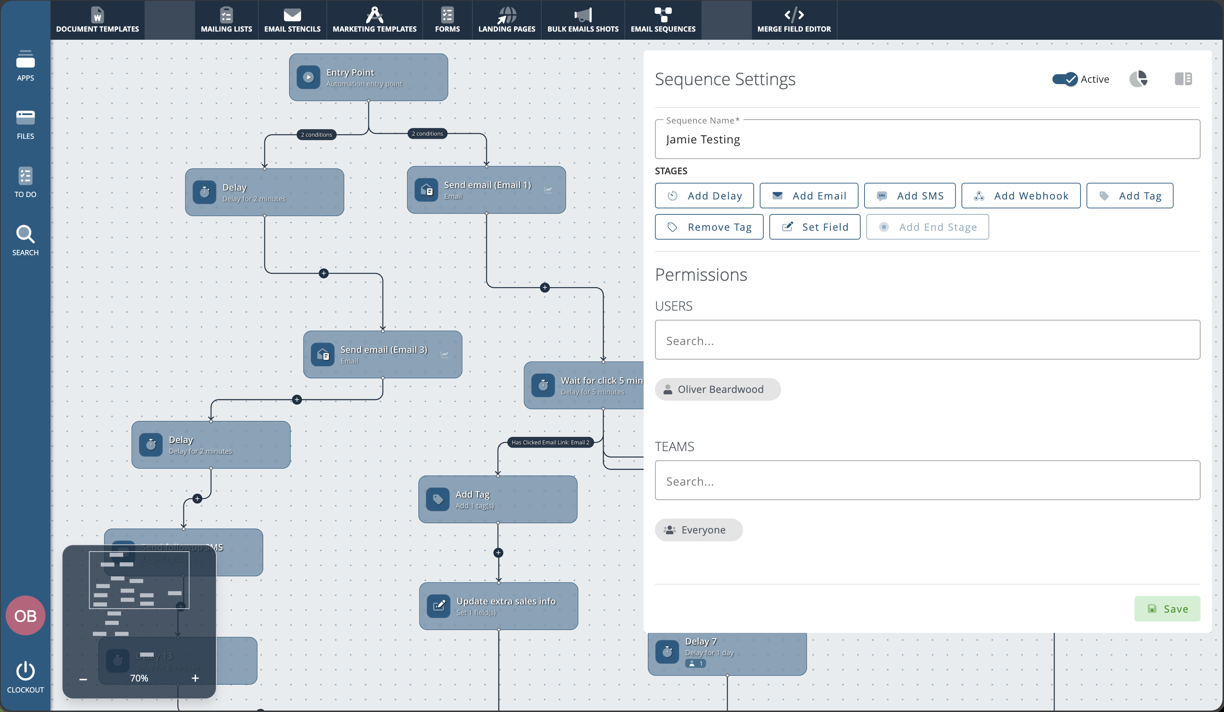Open Apps in the sidebar
This screenshot has height=712, width=1224.
tap(25, 66)
